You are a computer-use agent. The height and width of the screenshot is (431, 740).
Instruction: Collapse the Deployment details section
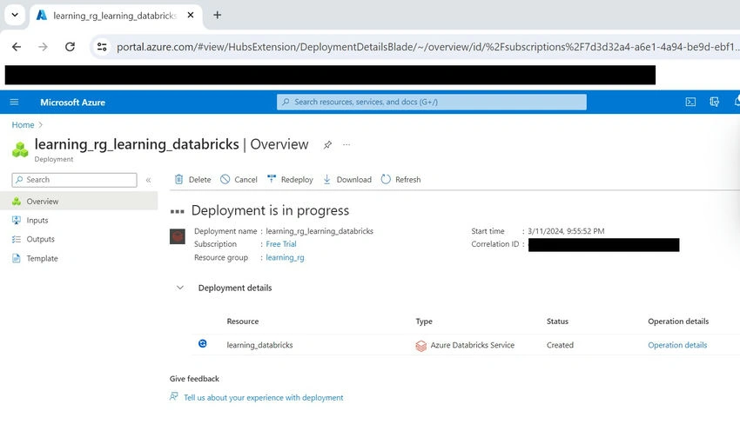[180, 288]
